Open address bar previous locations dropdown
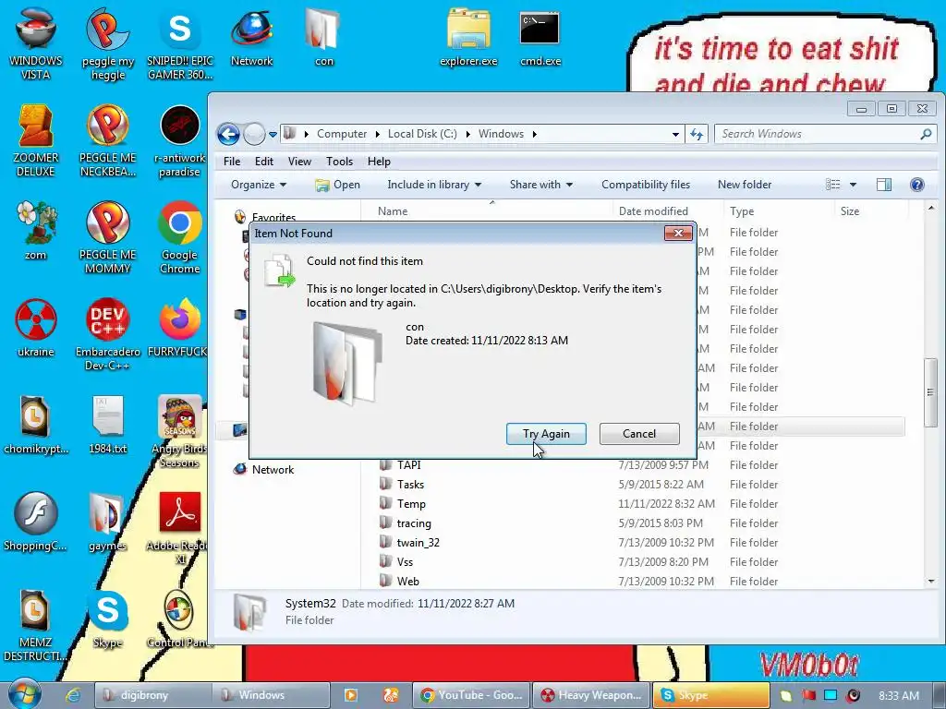The width and height of the screenshot is (946, 709). (x=675, y=135)
